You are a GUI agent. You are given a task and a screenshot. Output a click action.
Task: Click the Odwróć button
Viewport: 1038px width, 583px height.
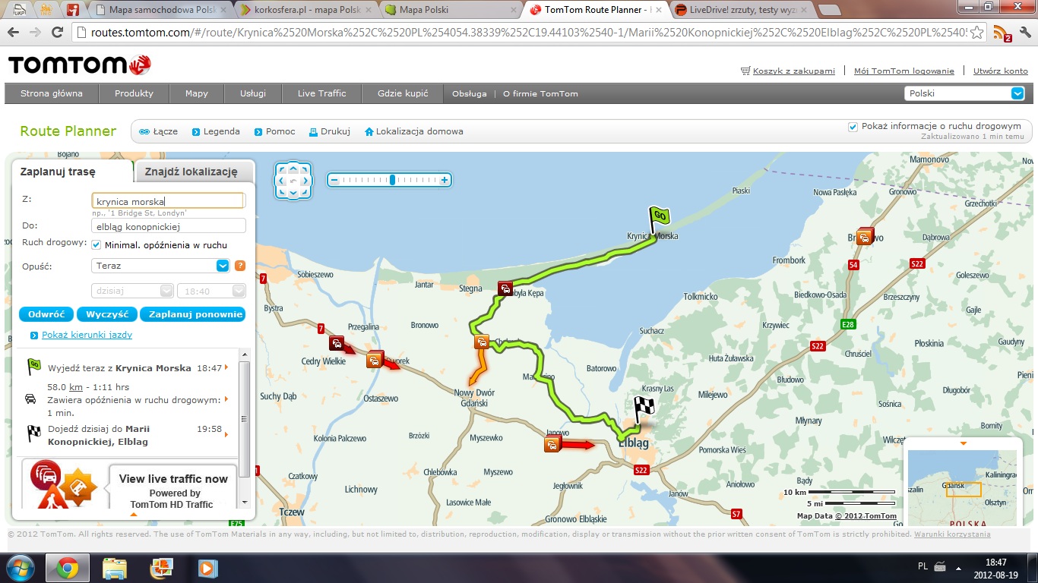click(x=46, y=314)
